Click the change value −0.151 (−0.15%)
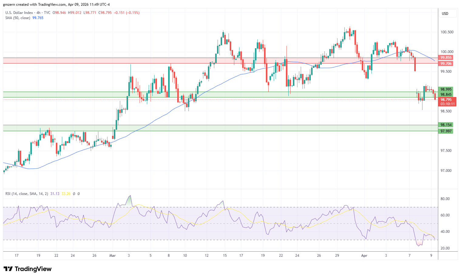The width and height of the screenshot is (461, 278). pos(127,13)
